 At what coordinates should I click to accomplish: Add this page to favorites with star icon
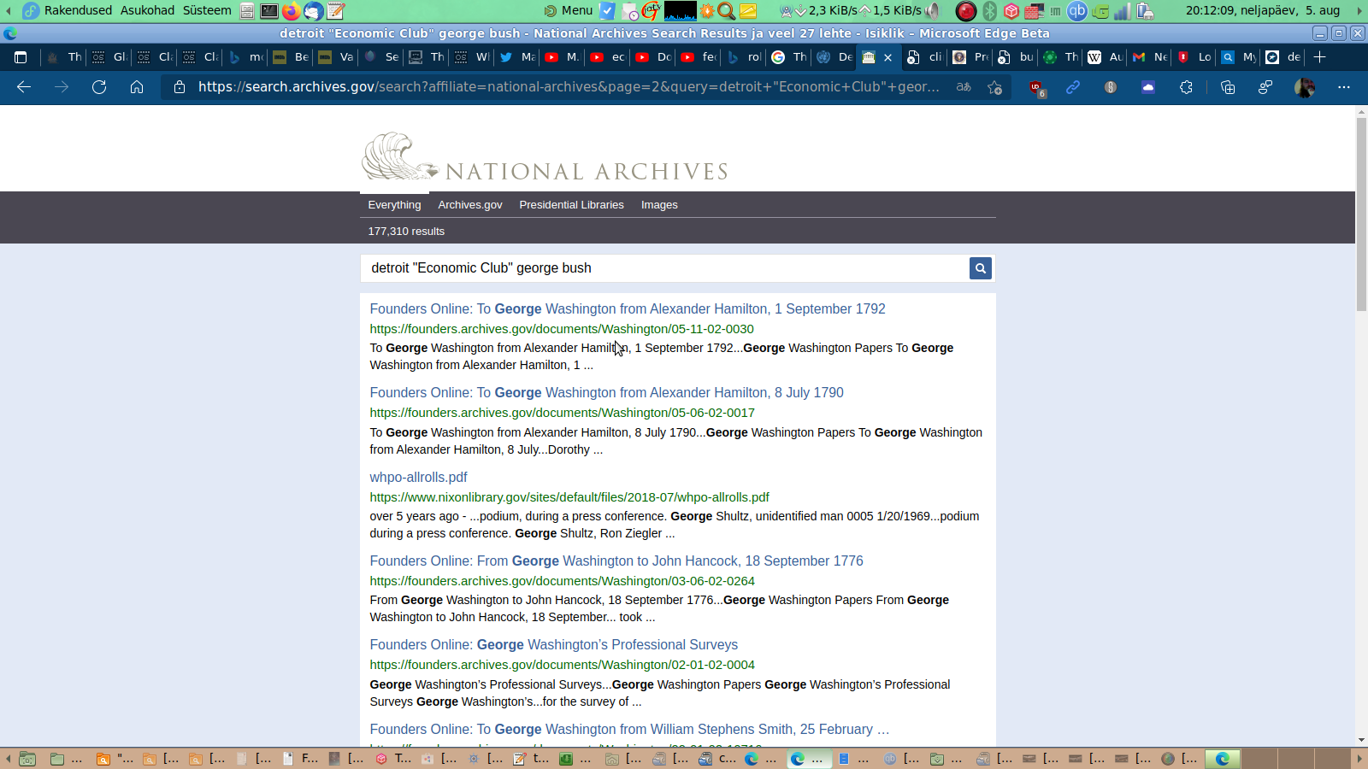click(x=994, y=87)
